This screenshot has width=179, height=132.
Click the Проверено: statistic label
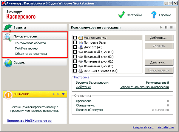[84, 101]
